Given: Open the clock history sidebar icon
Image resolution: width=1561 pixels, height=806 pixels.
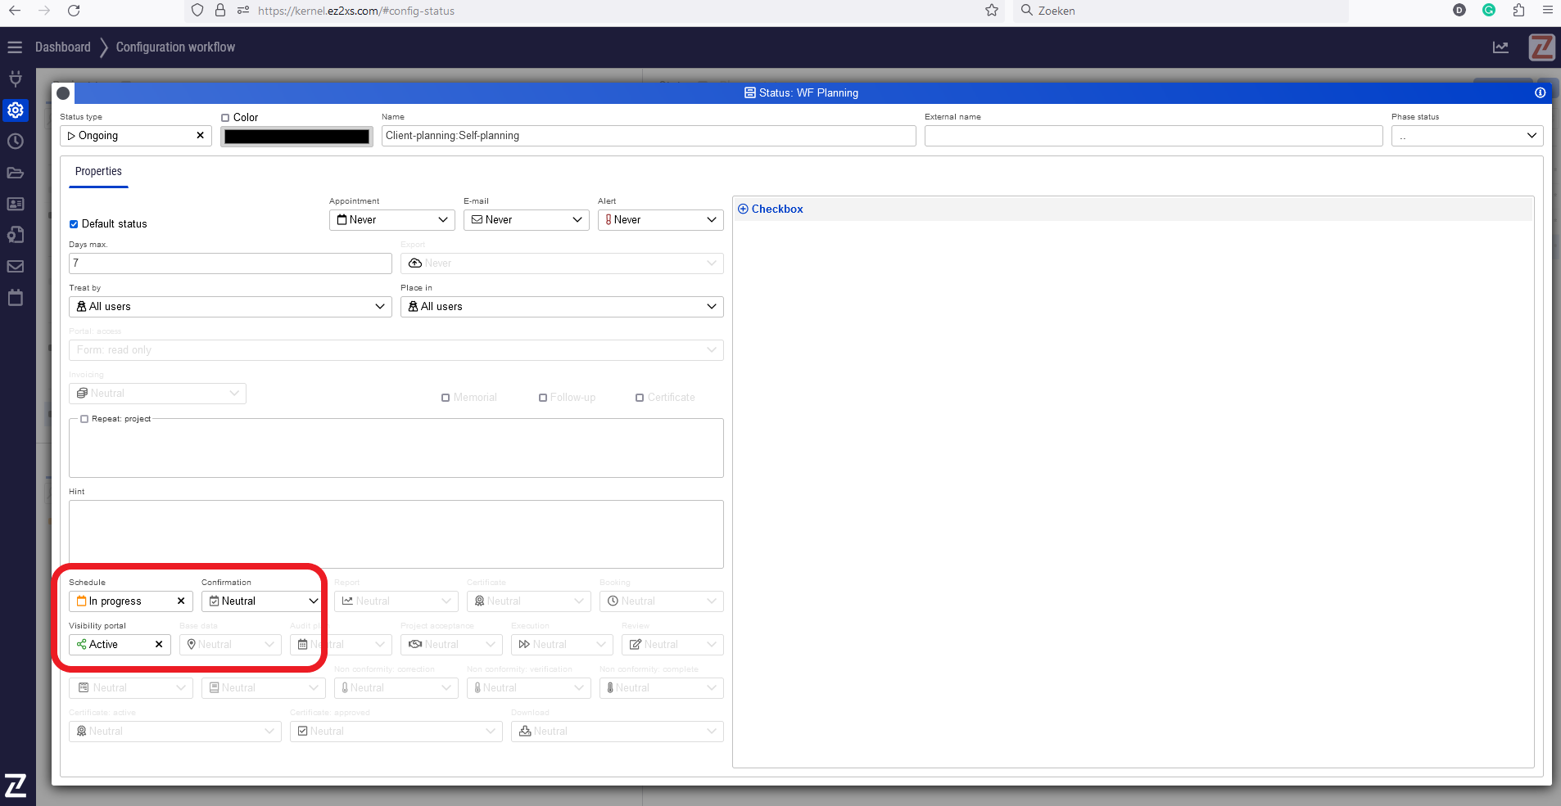Looking at the screenshot, I should (16, 142).
